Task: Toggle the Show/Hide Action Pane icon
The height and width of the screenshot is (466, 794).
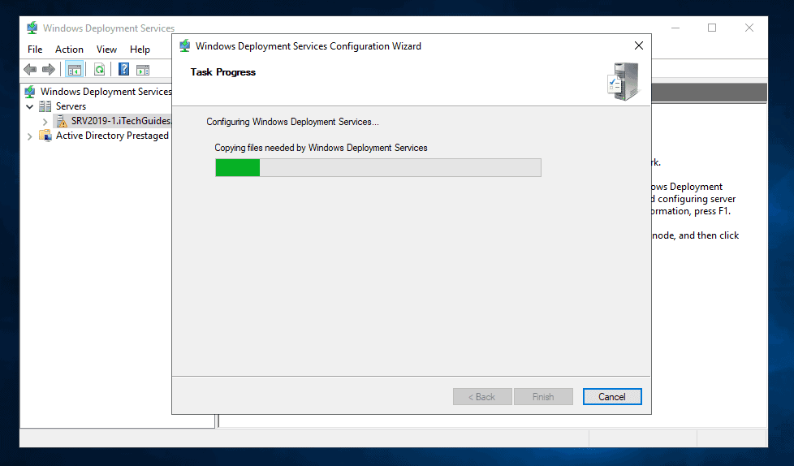Action: click(x=143, y=70)
